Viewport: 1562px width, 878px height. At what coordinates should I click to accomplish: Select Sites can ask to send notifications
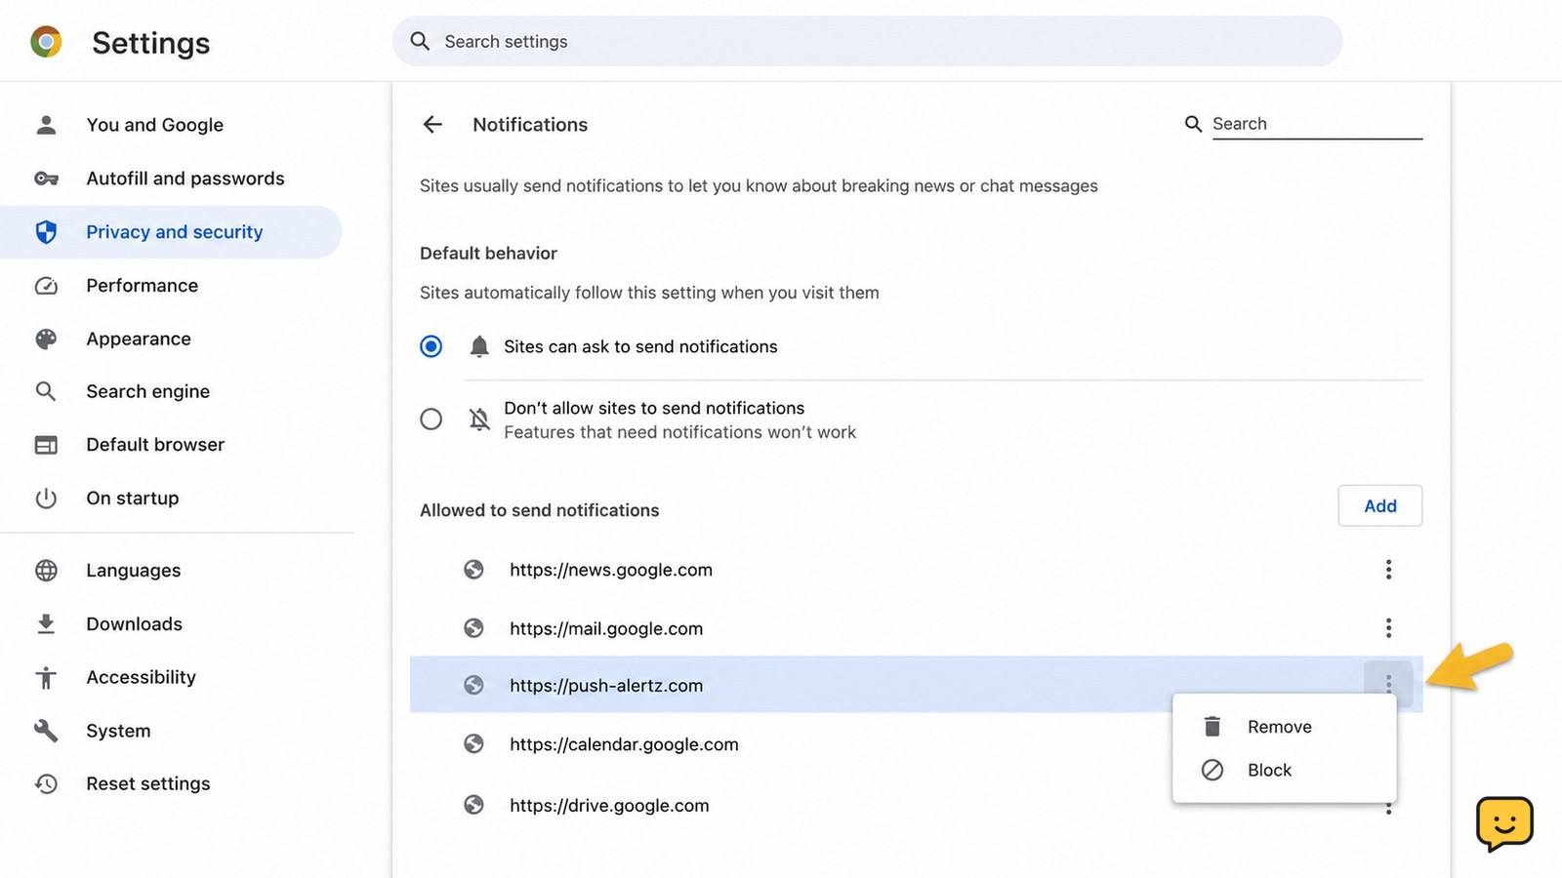pyautogui.click(x=431, y=346)
